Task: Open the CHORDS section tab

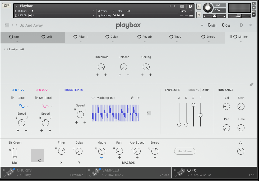Action: tap(24, 170)
